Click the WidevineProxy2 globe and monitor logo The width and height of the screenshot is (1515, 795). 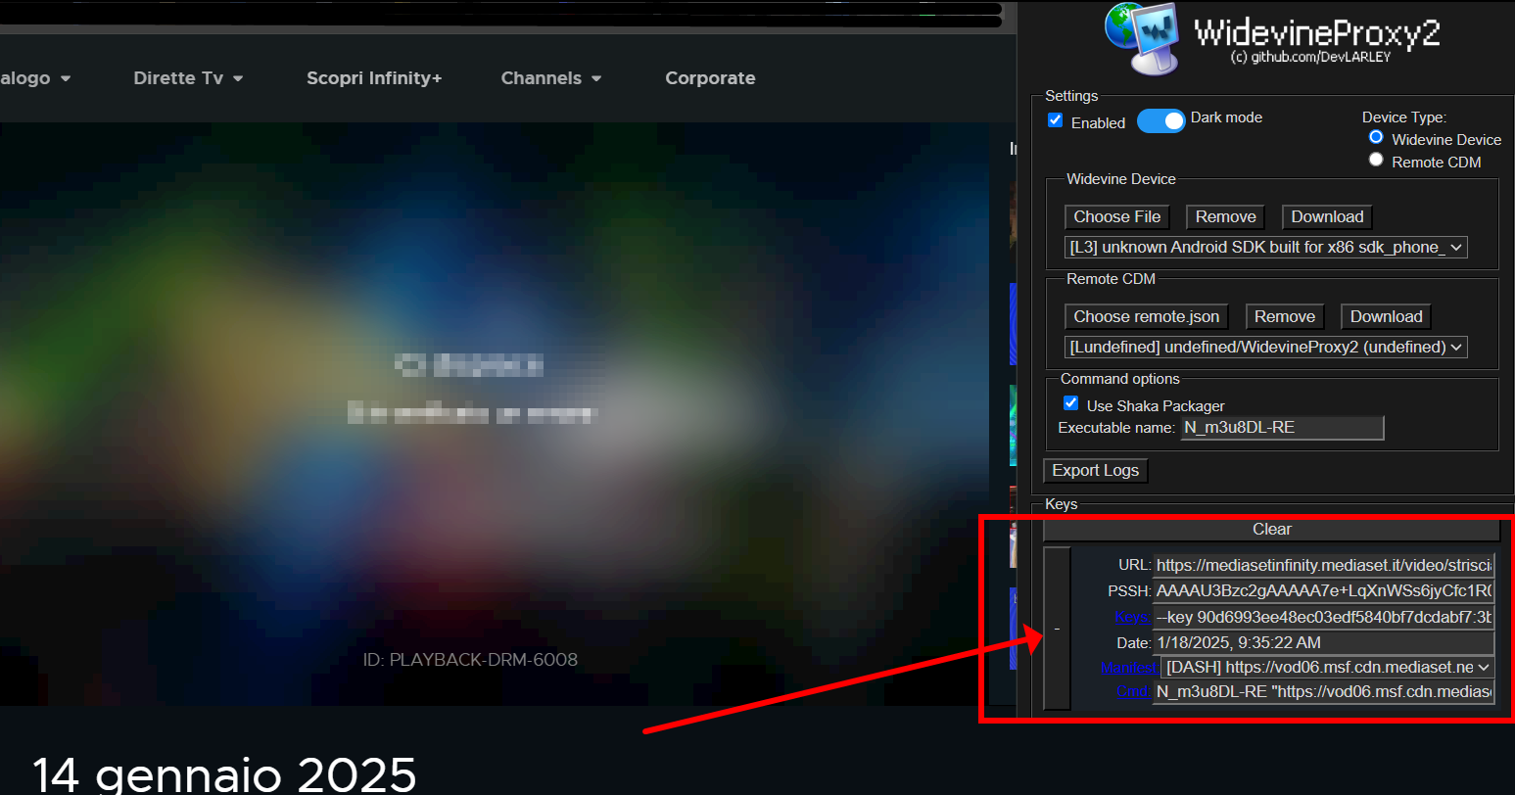(x=1142, y=37)
